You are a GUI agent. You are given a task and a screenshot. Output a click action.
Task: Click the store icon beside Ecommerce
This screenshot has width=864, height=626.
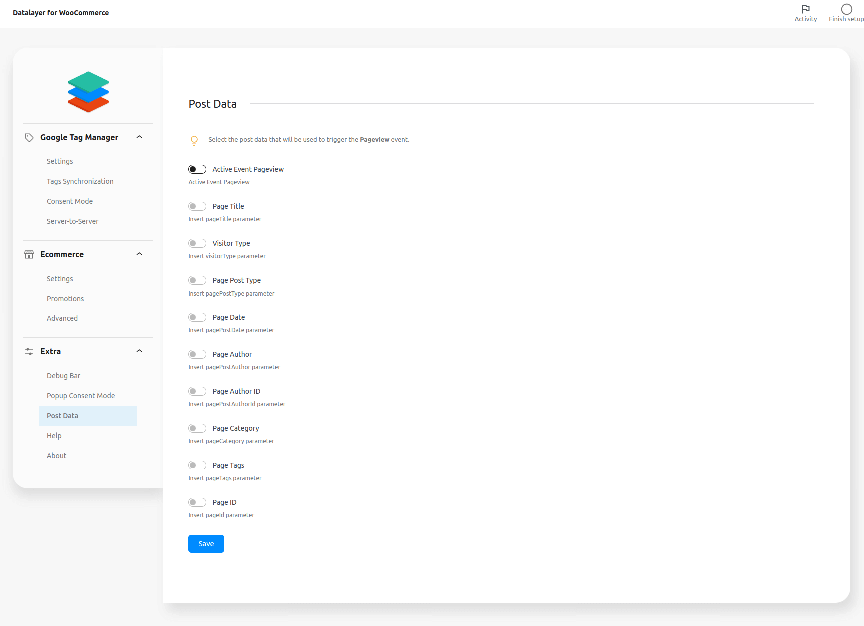(29, 254)
